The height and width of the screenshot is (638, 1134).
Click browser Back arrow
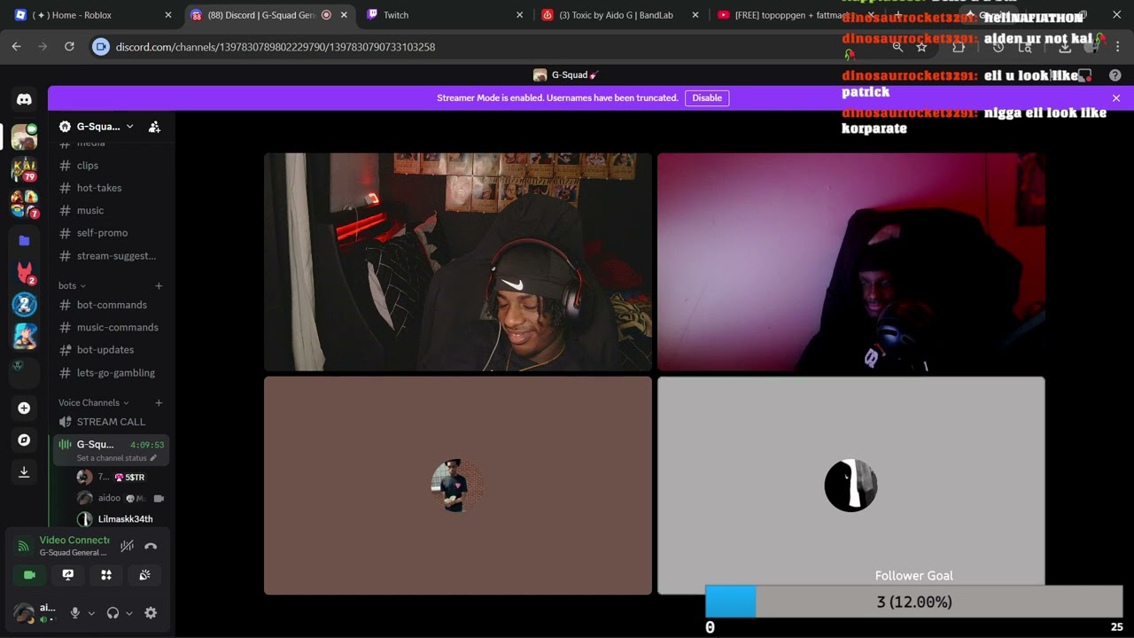coord(16,47)
